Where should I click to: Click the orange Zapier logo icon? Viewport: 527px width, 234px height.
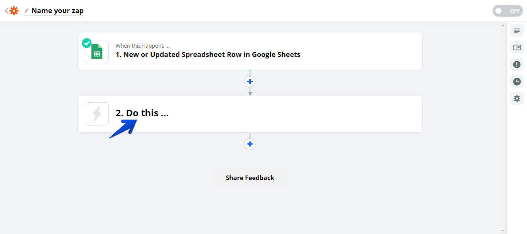[x=14, y=11]
